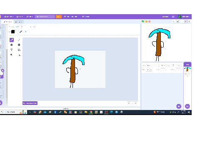The width and height of the screenshot is (200, 150).
Task: Switch to the Sounds tab
Action: click(19, 22)
